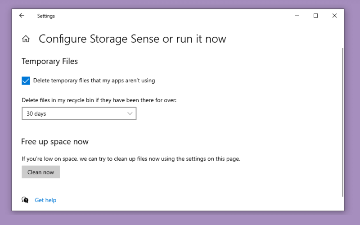Open the 30 days recycle bin dropdown
The height and width of the screenshot is (225, 360).
coord(79,113)
